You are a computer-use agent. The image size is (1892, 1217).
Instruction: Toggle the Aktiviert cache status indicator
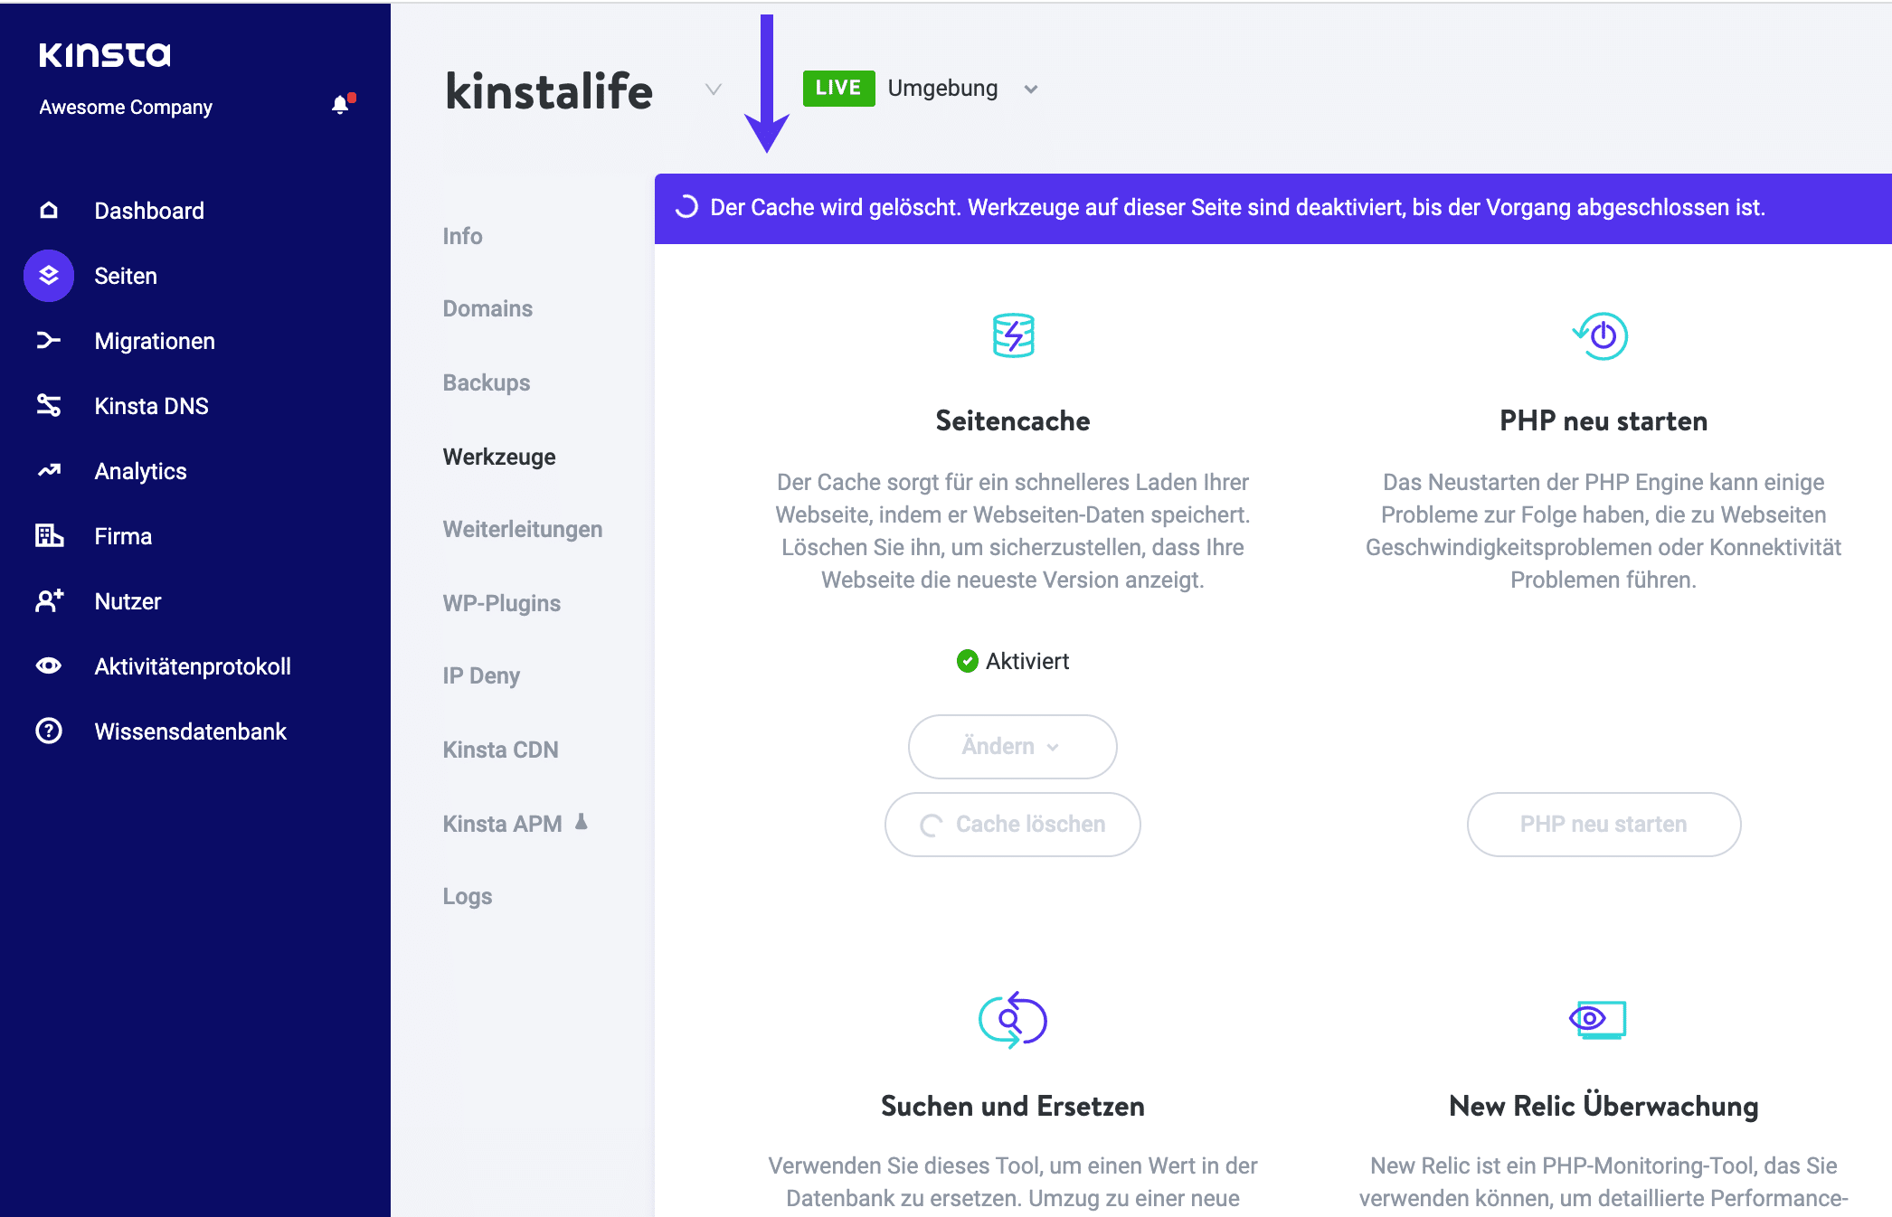click(1012, 660)
